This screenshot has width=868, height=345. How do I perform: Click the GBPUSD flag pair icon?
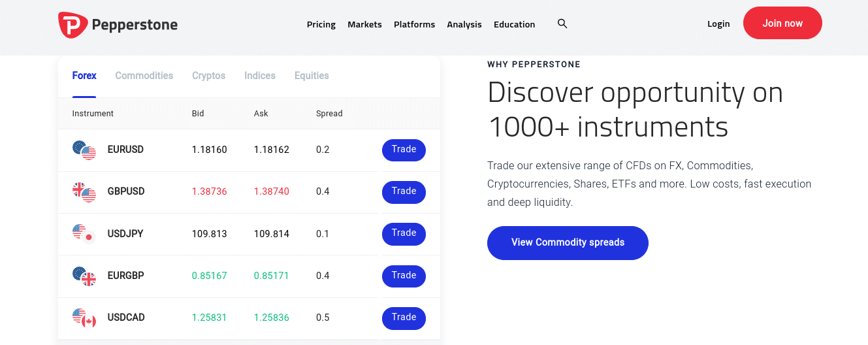84,192
